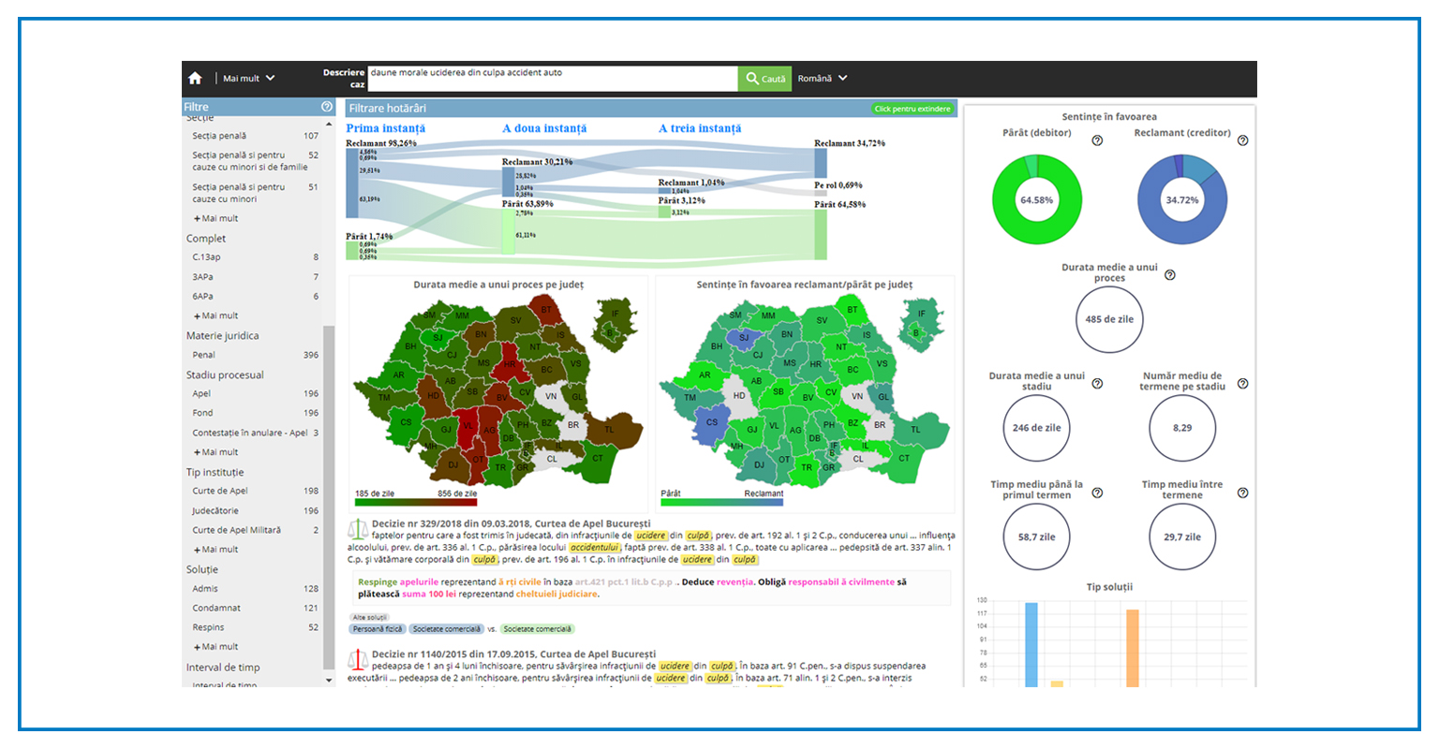Click help icon for Timp mediu până la primul termen
The width and height of the screenshot is (1439, 749).
1097,492
